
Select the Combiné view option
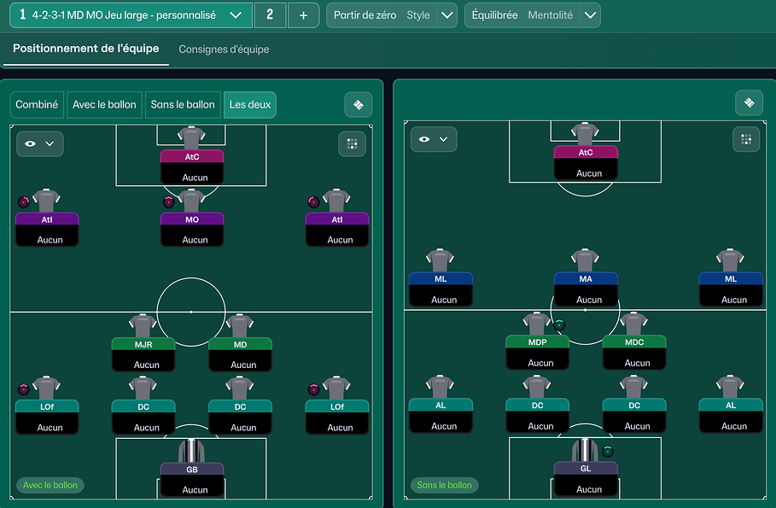pos(37,105)
